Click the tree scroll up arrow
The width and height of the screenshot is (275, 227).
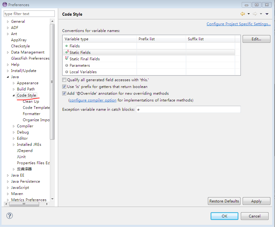[52, 21]
